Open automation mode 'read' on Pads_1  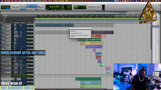tap(10, 44)
